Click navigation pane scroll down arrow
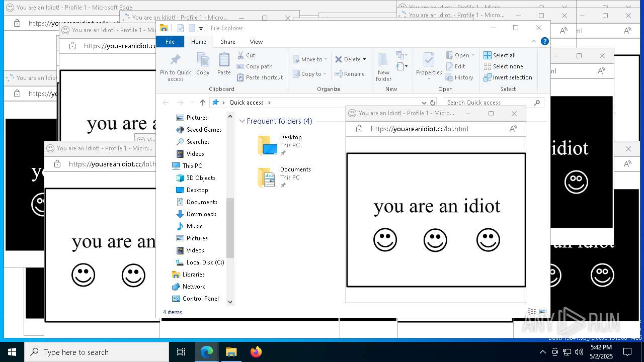 (230, 302)
